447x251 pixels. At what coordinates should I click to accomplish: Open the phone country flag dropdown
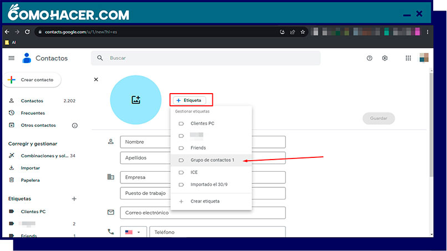pyautogui.click(x=134, y=232)
